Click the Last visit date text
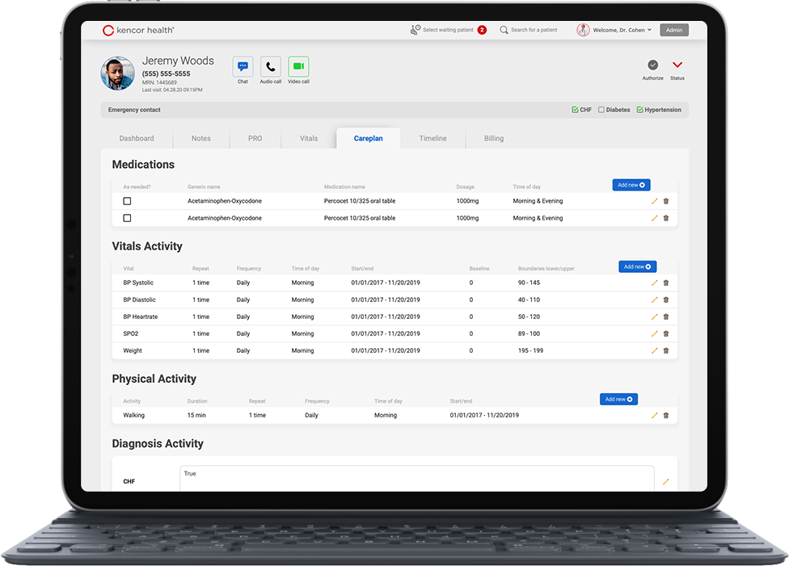 (172, 90)
